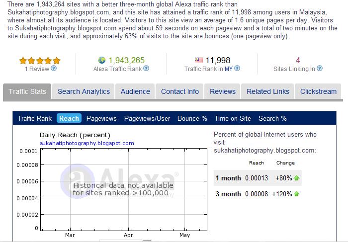
Task: Open the Contact Info tab
Action: click(x=180, y=91)
